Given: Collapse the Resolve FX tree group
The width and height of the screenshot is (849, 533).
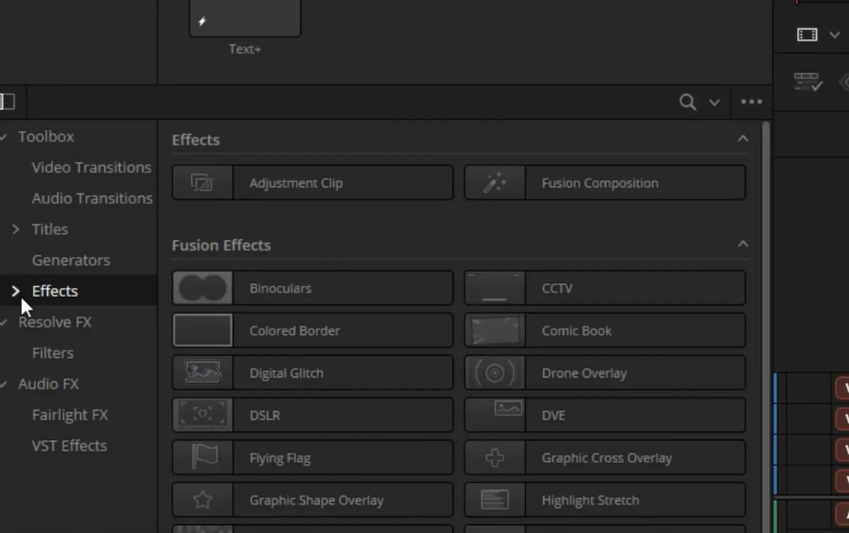Looking at the screenshot, I should (x=3, y=323).
